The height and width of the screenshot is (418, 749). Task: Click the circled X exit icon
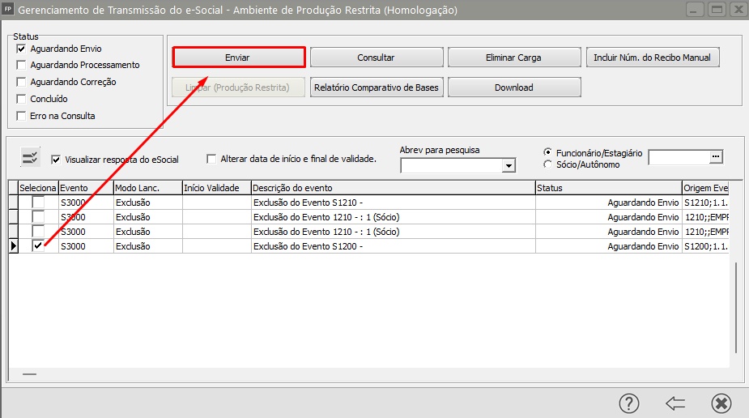pyautogui.click(x=721, y=403)
